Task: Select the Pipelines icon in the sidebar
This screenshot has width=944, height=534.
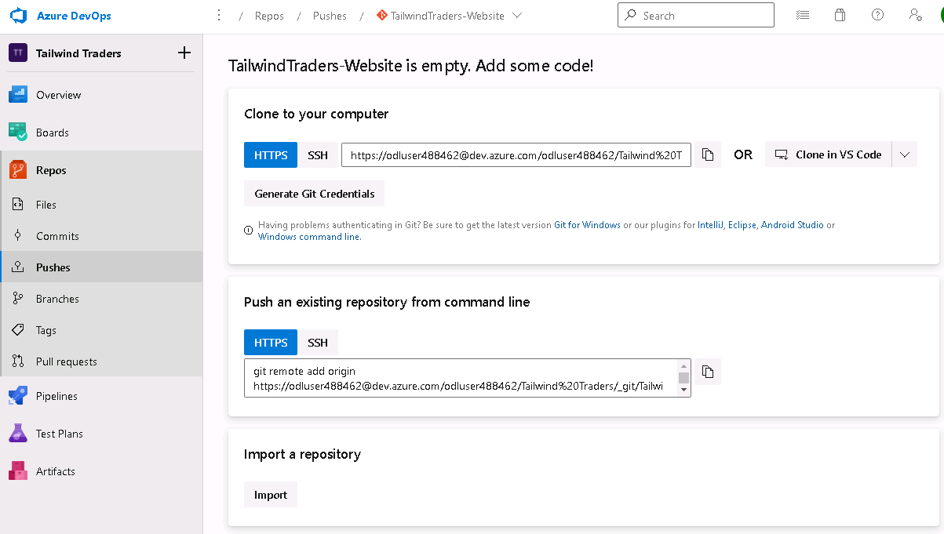Action: [x=17, y=395]
